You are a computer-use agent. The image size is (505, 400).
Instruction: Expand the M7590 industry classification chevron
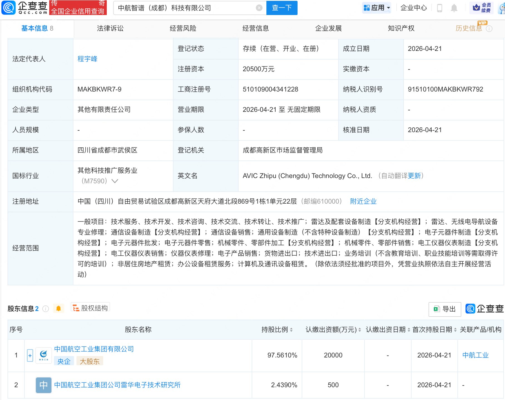pos(115,181)
